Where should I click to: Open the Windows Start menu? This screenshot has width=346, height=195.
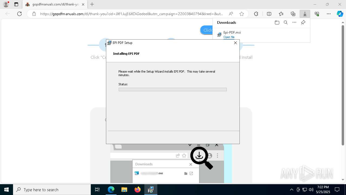point(6,190)
